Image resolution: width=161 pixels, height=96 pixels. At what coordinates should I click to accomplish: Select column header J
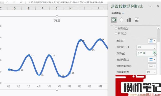pos(98,8)
